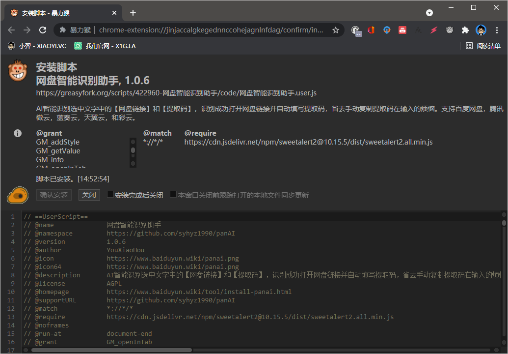This screenshot has width=508, height=354.
Task: Click the red storage box extension icon
Action: (x=402, y=30)
